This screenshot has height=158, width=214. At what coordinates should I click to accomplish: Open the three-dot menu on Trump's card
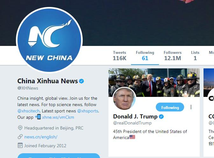point(191,107)
